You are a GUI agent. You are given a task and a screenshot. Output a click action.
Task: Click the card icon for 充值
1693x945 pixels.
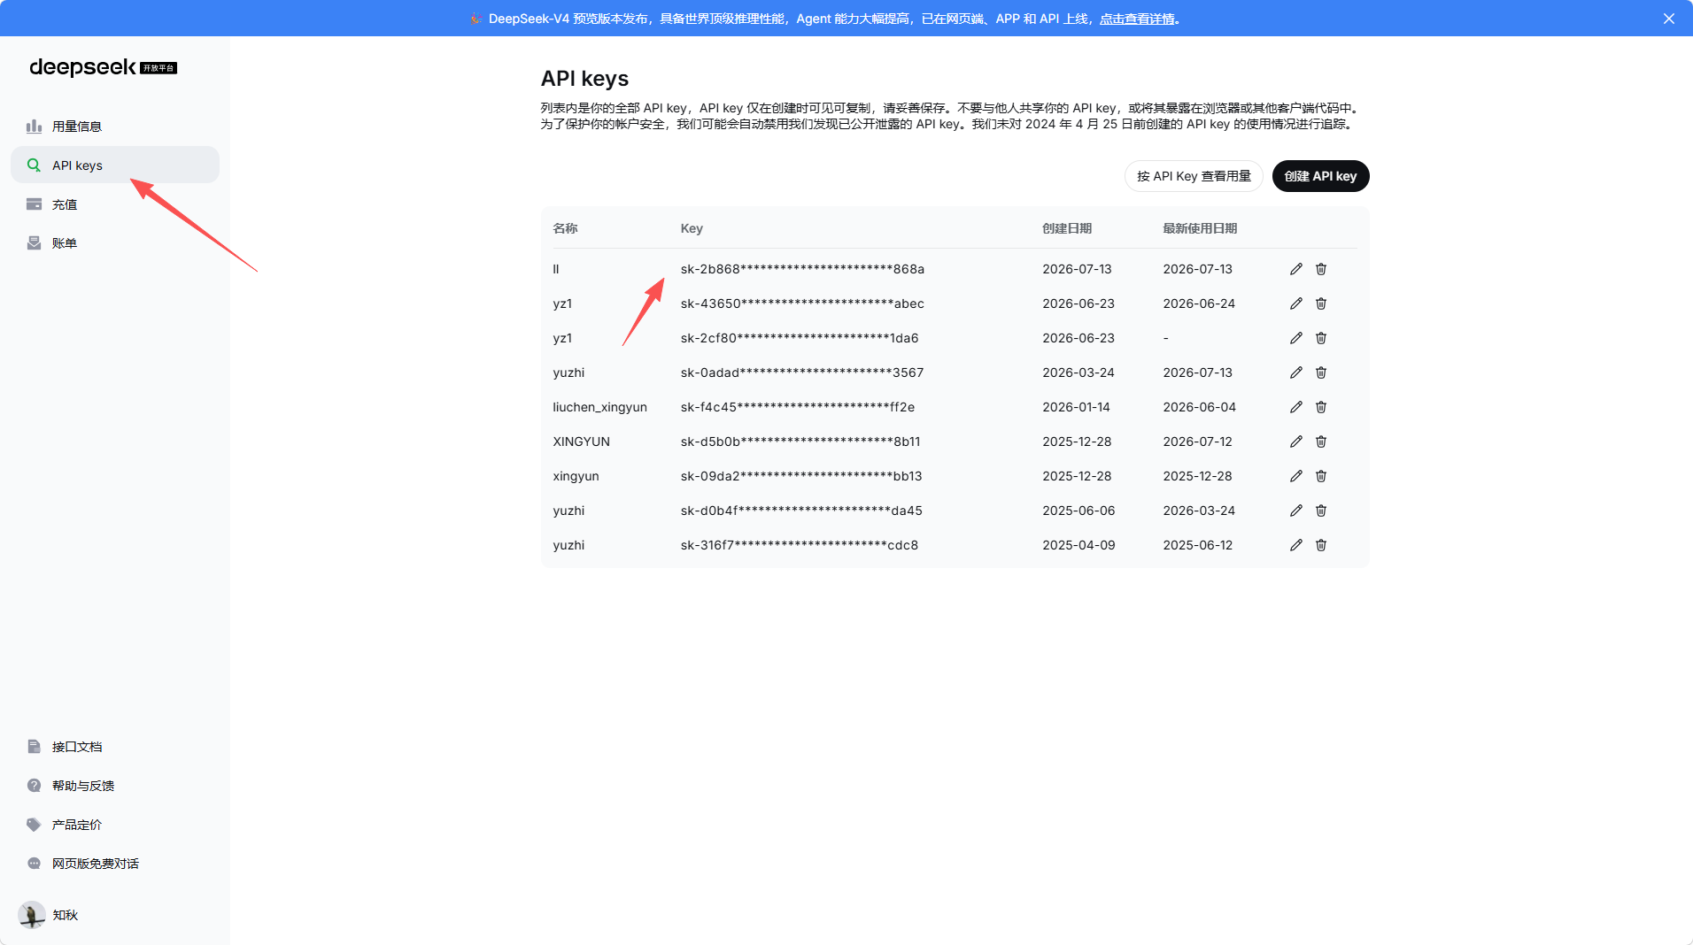click(x=34, y=204)
